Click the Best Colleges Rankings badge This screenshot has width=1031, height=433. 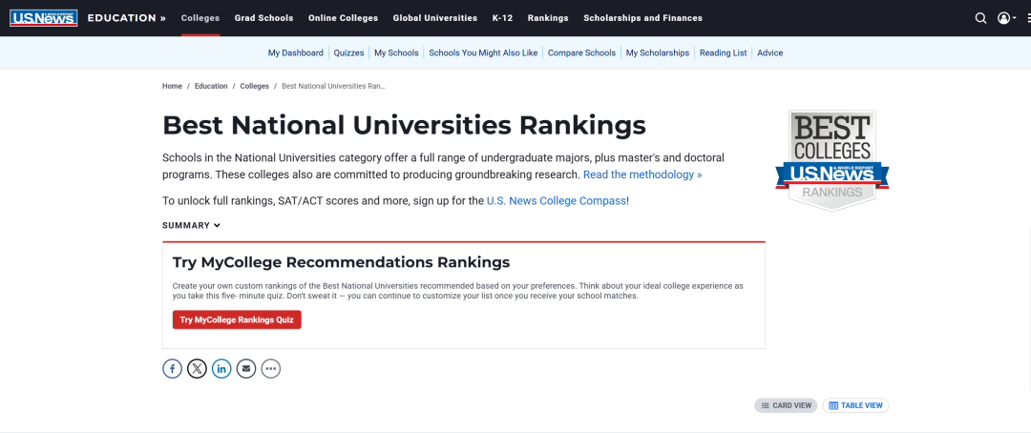click(832, 160)
